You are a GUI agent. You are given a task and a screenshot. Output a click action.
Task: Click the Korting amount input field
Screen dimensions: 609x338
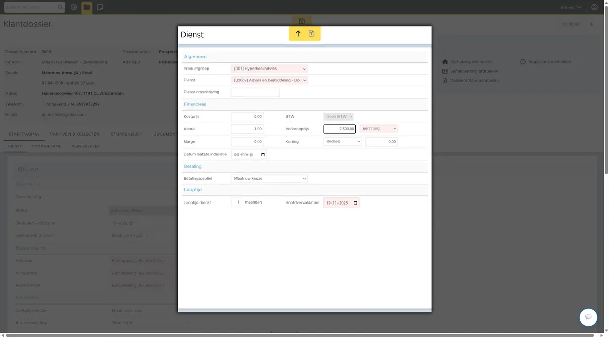[382, 142]
